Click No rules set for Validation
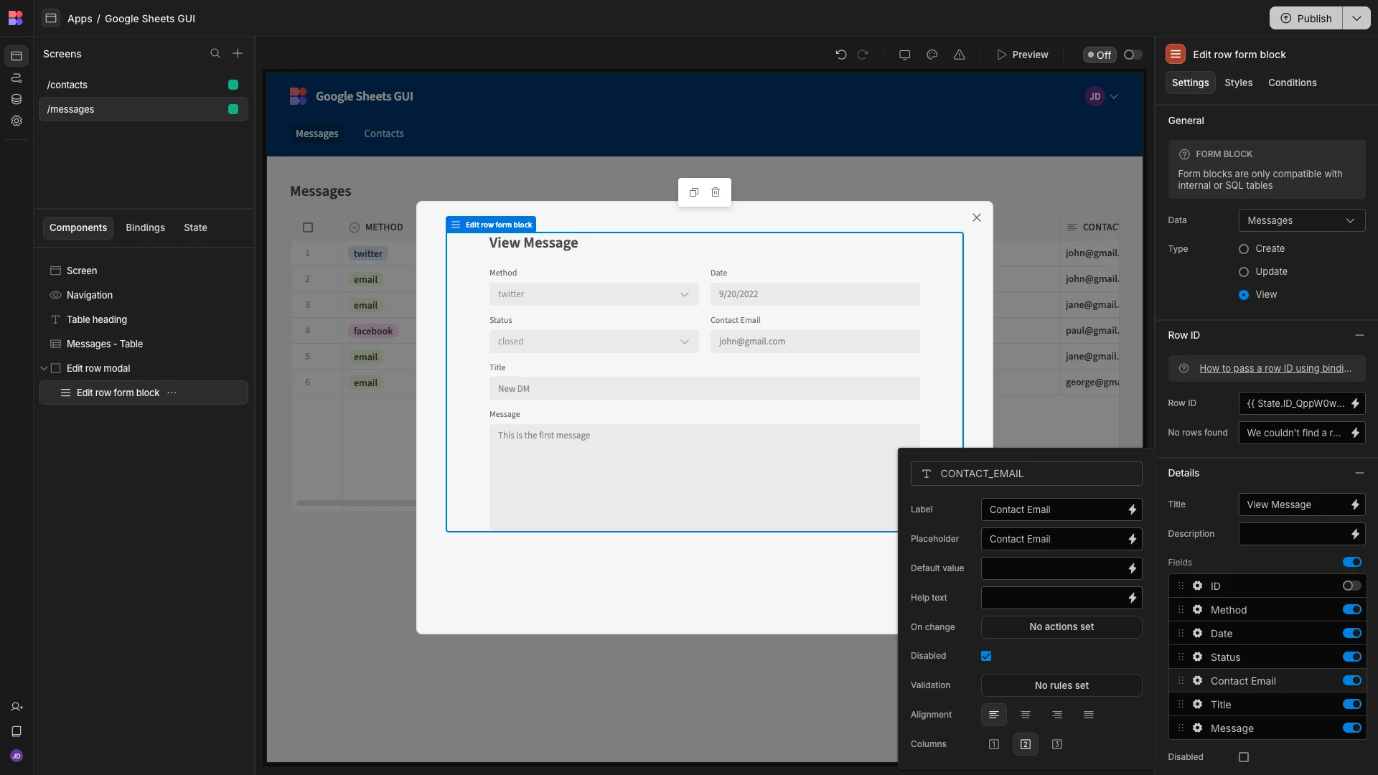This screenshot has width=1378, height=775. 1061,685
